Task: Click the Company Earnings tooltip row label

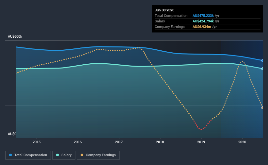Action: 169,27
